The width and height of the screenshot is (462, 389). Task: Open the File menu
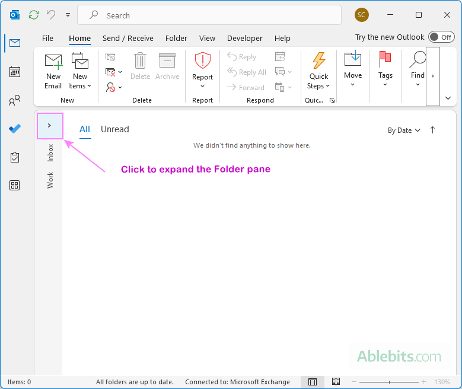(x=47, y=39)
